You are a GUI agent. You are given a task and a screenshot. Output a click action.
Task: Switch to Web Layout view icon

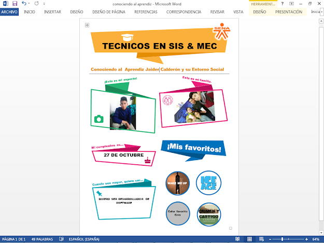pos(261,239)
